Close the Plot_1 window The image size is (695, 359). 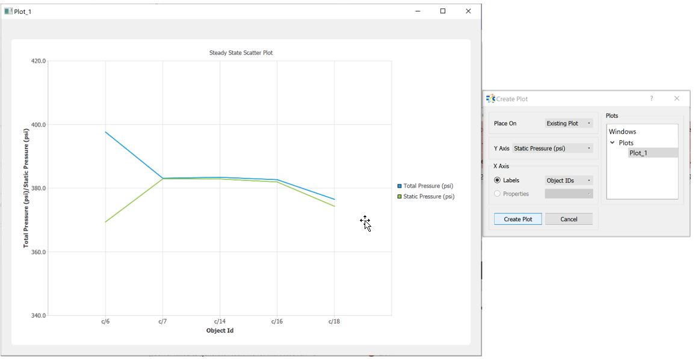[x=468, y=11]
